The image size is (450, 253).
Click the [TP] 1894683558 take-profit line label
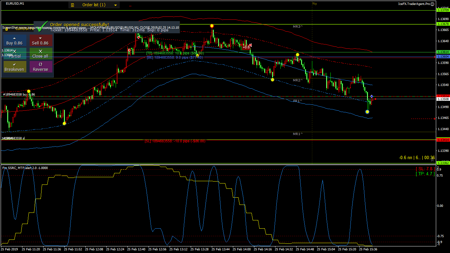point(175,53)
